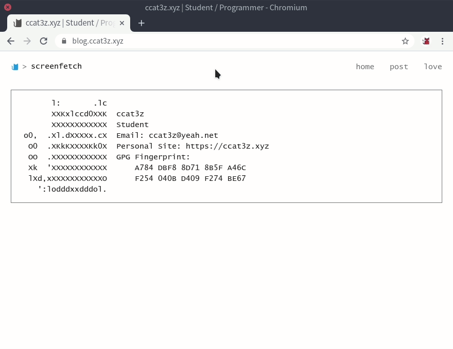Open a new tab with plus button
This screenshot has height=349, width=453.
(141, 23)
